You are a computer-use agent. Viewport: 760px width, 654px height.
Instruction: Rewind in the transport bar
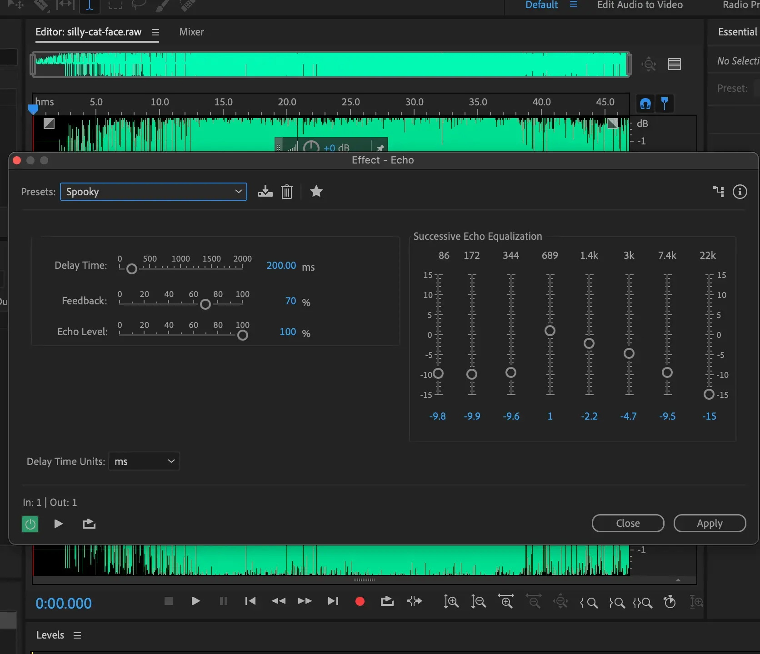278,601
